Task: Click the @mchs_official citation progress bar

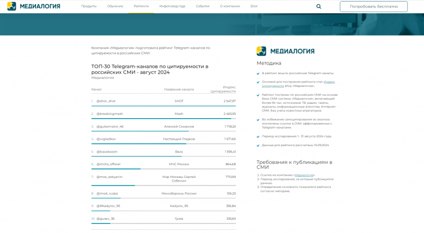Action: 116,169
